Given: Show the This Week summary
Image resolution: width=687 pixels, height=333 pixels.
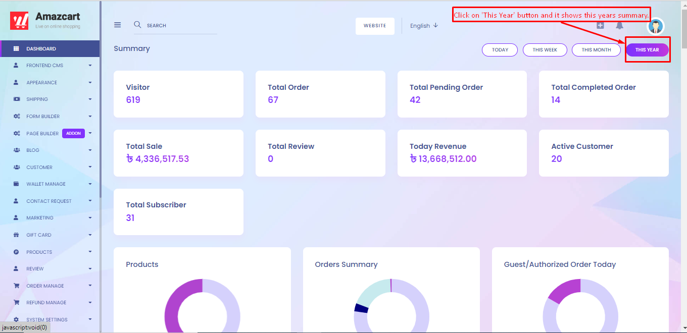Looking at the screenshot, I should coord(545,50).
